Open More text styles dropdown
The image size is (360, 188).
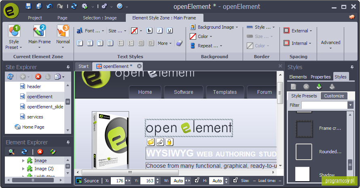click(x=165, y=43)
